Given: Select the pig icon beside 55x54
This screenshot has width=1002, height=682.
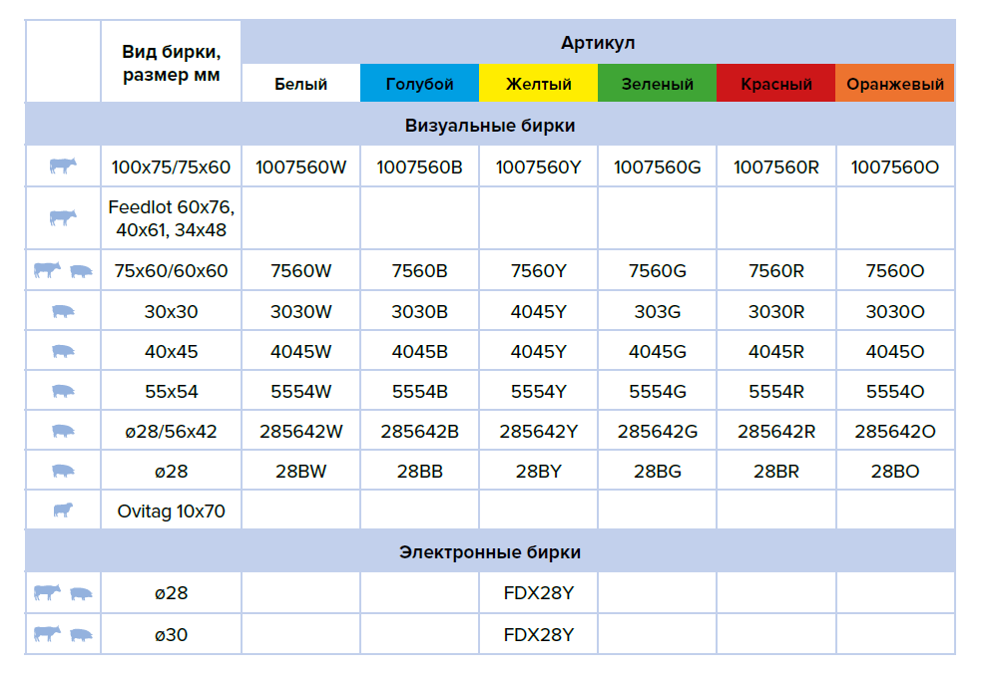Looking at the screenshot, I should pos(63,391).
